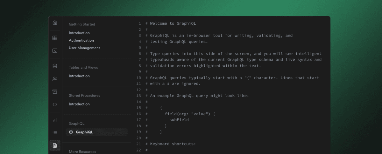This screenshot has height=154, width=382.
Task: Select the GraphiQL menu item
Action: pos(84,132)
